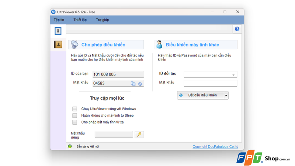Image resolution: width=295 pixels, height=166 pixels.
Task: Toggle Ngăn không cho máy tính tự Sleep
Action: [75, 115]
